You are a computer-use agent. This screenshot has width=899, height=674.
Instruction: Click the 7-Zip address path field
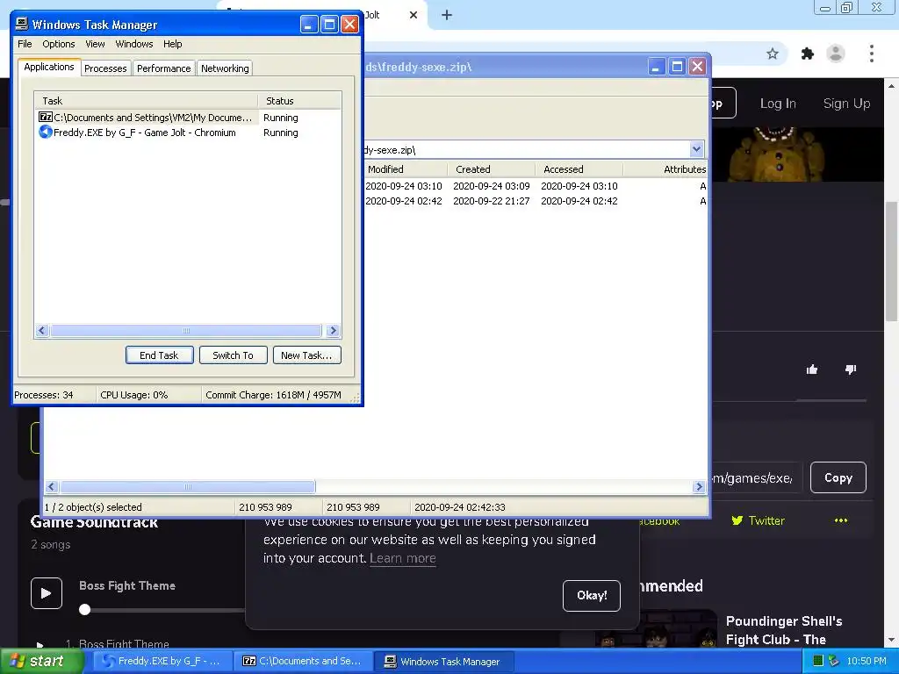point(527,149)
